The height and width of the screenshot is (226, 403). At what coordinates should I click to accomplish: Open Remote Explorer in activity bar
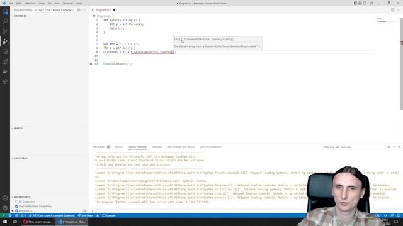5,51
